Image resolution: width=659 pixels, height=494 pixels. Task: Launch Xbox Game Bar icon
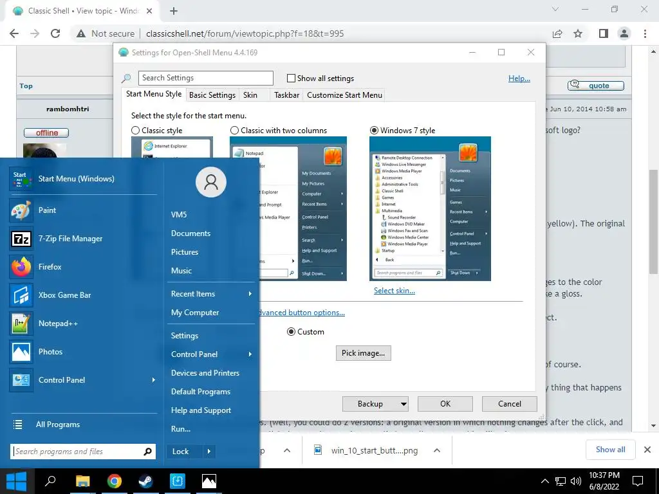pos(21,295)
